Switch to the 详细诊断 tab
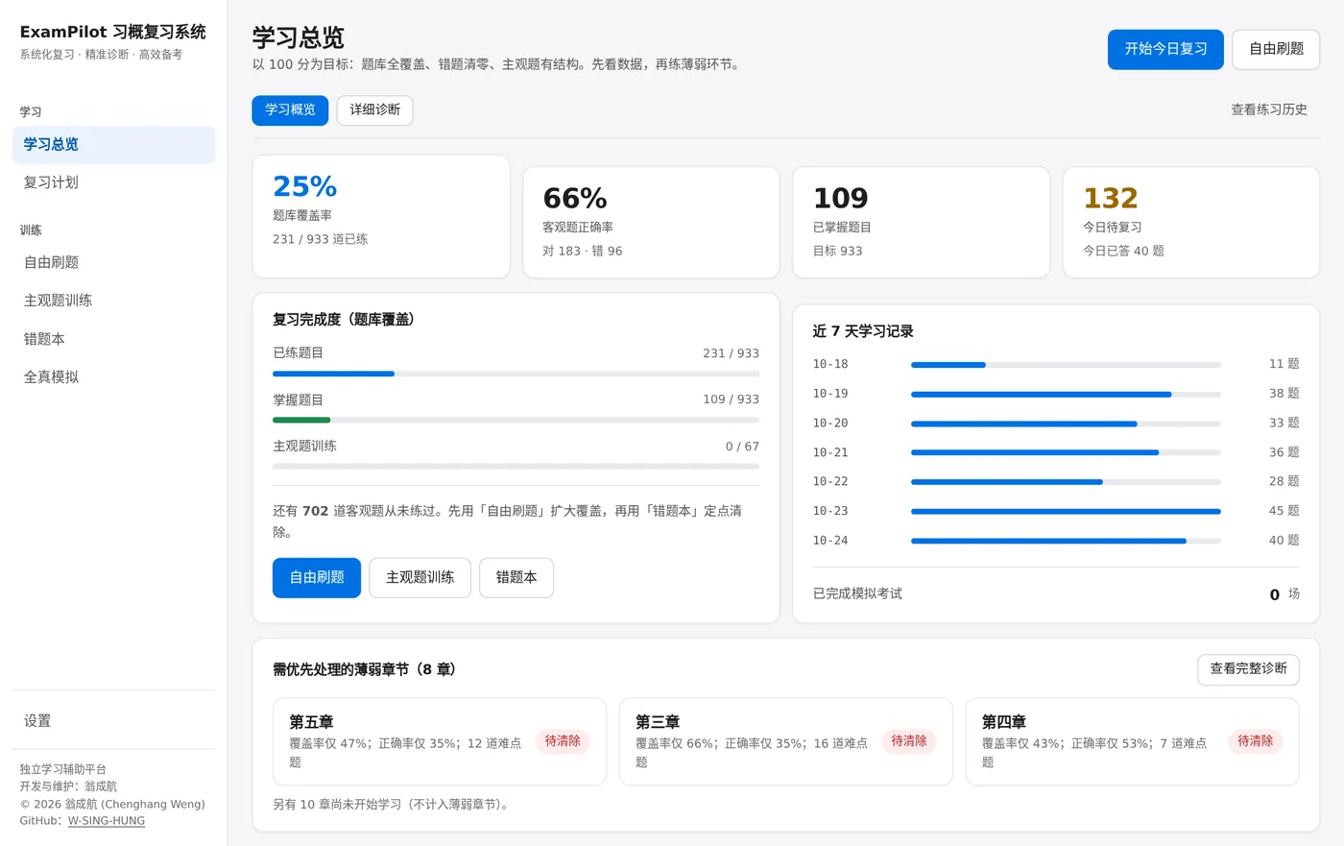This screenshot has height=846, width=1344. tap(374, 110)
